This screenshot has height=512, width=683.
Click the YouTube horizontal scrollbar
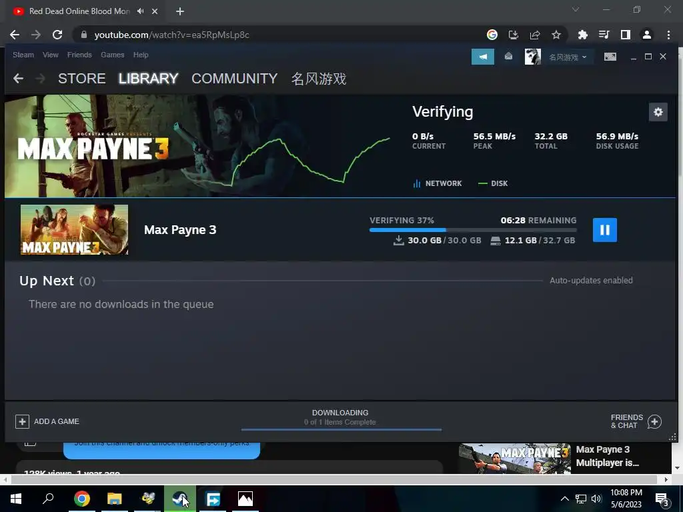[x=333, y=479]
